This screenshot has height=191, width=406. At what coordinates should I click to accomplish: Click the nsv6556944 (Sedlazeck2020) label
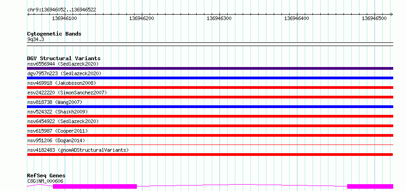coord(63,64)
